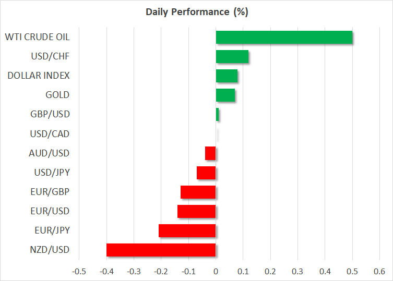Click the WTI CRUDE OIL axis label
Screen dimensions: 393x281
pos(37,37)
